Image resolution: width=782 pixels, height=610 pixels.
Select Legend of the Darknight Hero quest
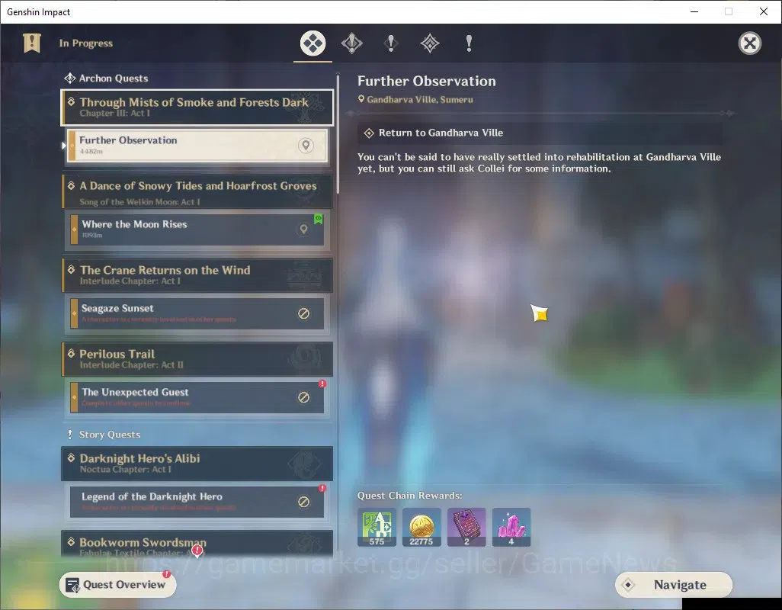197,502
